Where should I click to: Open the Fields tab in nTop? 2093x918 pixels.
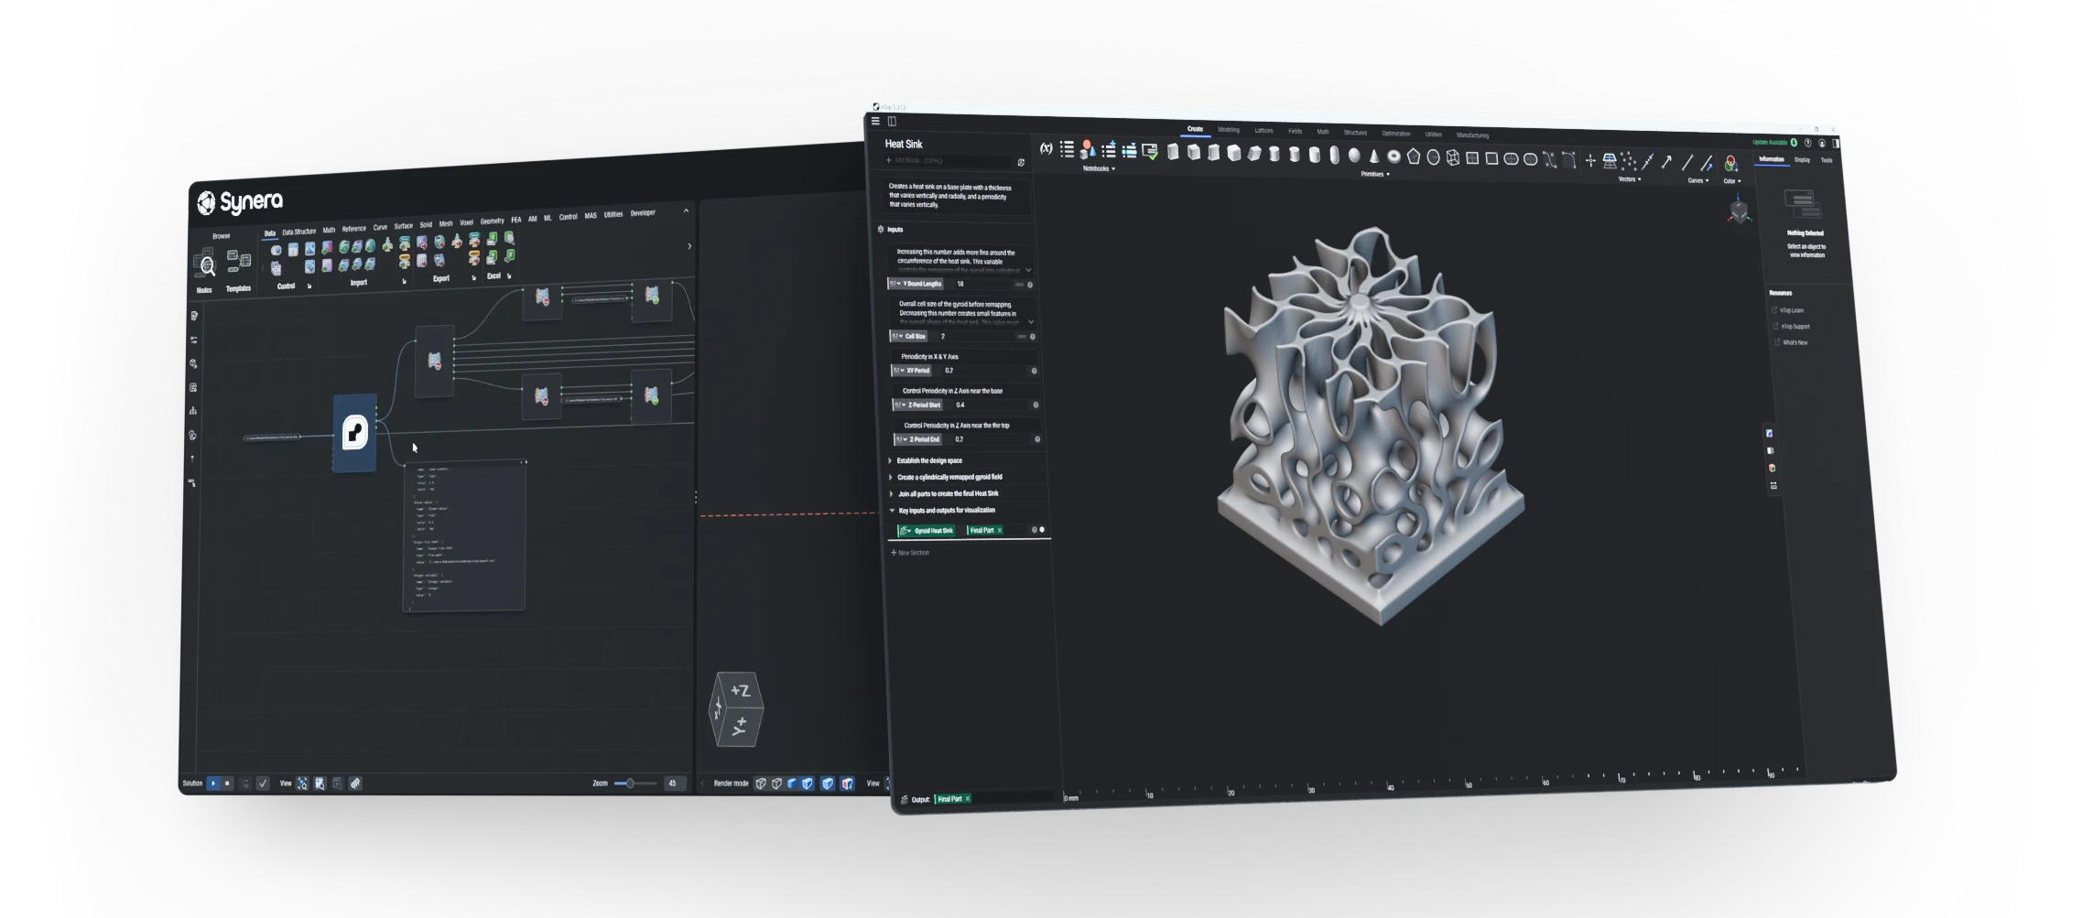[1295, 131]
